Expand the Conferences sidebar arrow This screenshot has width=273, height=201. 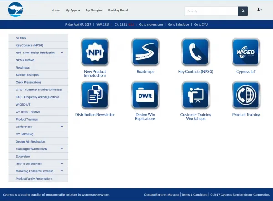coord(62,127)
